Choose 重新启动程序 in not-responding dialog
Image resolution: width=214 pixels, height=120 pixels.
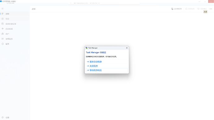coord(107,62)
